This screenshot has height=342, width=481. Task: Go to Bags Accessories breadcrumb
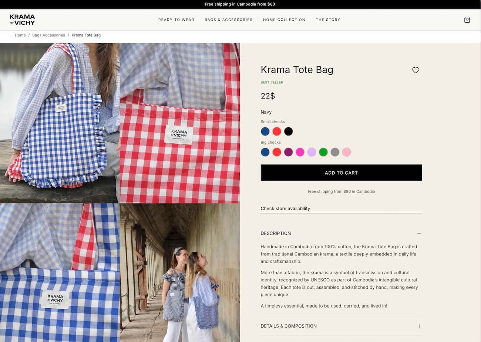click(48, 35)
